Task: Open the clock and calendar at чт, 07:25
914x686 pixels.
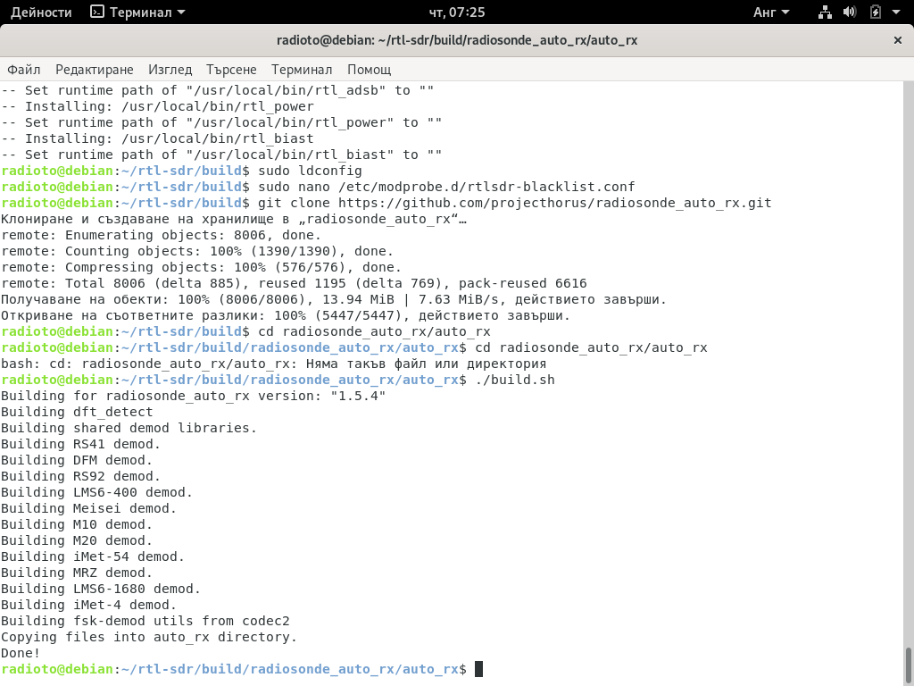Action: point(457,13)
